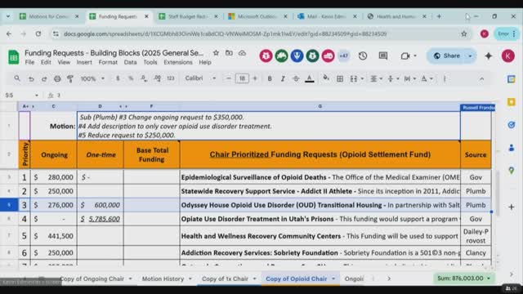523x294 pixels.
Task: Open vertical align dropdown
Action: 393,78
